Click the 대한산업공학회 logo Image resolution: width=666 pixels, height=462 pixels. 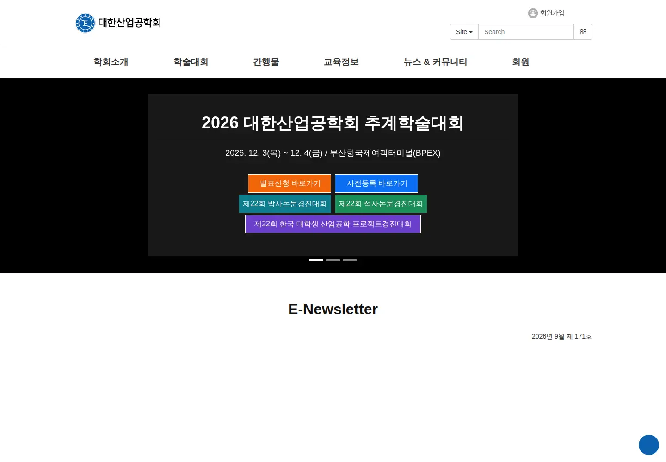pyautogui.click(x=118, y=23)
